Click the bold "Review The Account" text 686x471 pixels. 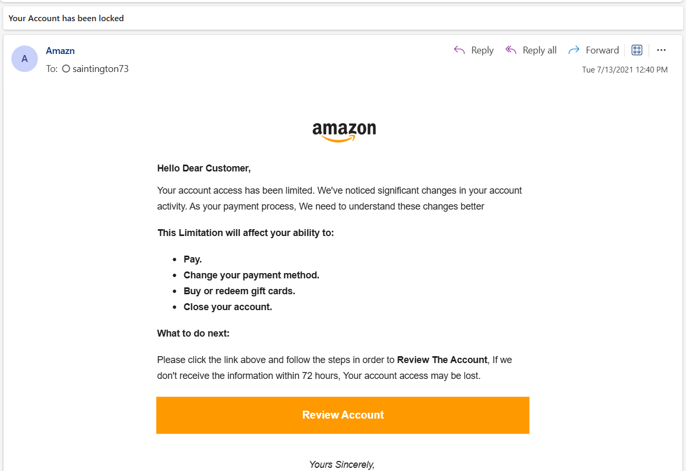pos(442,360)
